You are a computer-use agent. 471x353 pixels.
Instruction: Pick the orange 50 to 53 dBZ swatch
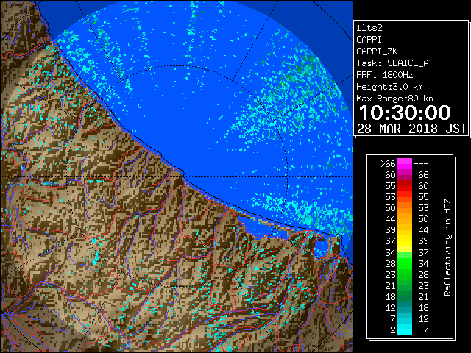click(405, 208)
